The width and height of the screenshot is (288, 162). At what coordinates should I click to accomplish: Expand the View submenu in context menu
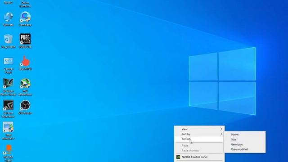pos(199,129)
